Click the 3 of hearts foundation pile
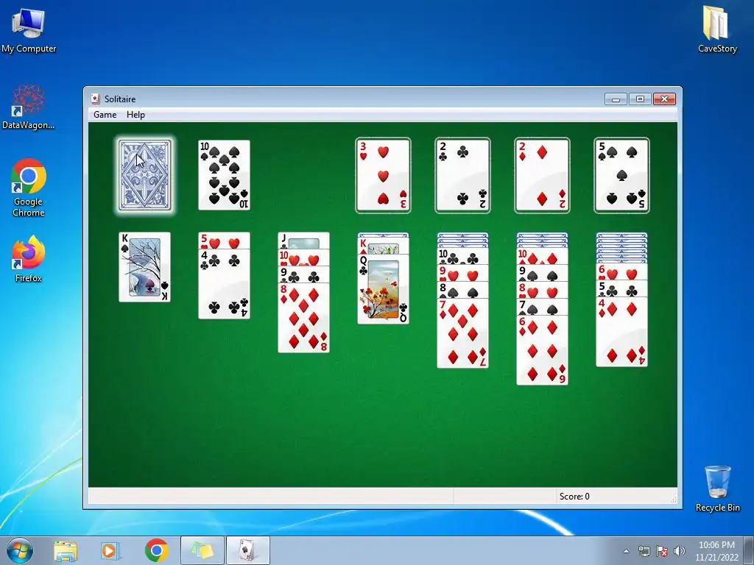The height and width of the screenshot is (565, 754). 383,175
